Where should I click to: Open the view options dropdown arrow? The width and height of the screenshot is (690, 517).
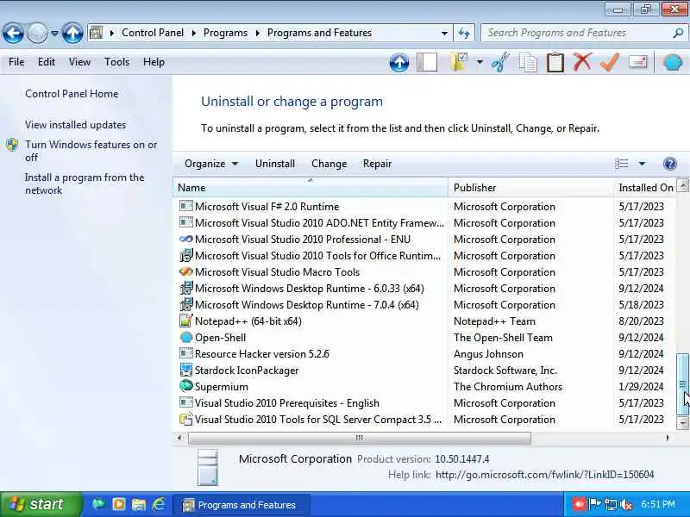click(642, 164)
